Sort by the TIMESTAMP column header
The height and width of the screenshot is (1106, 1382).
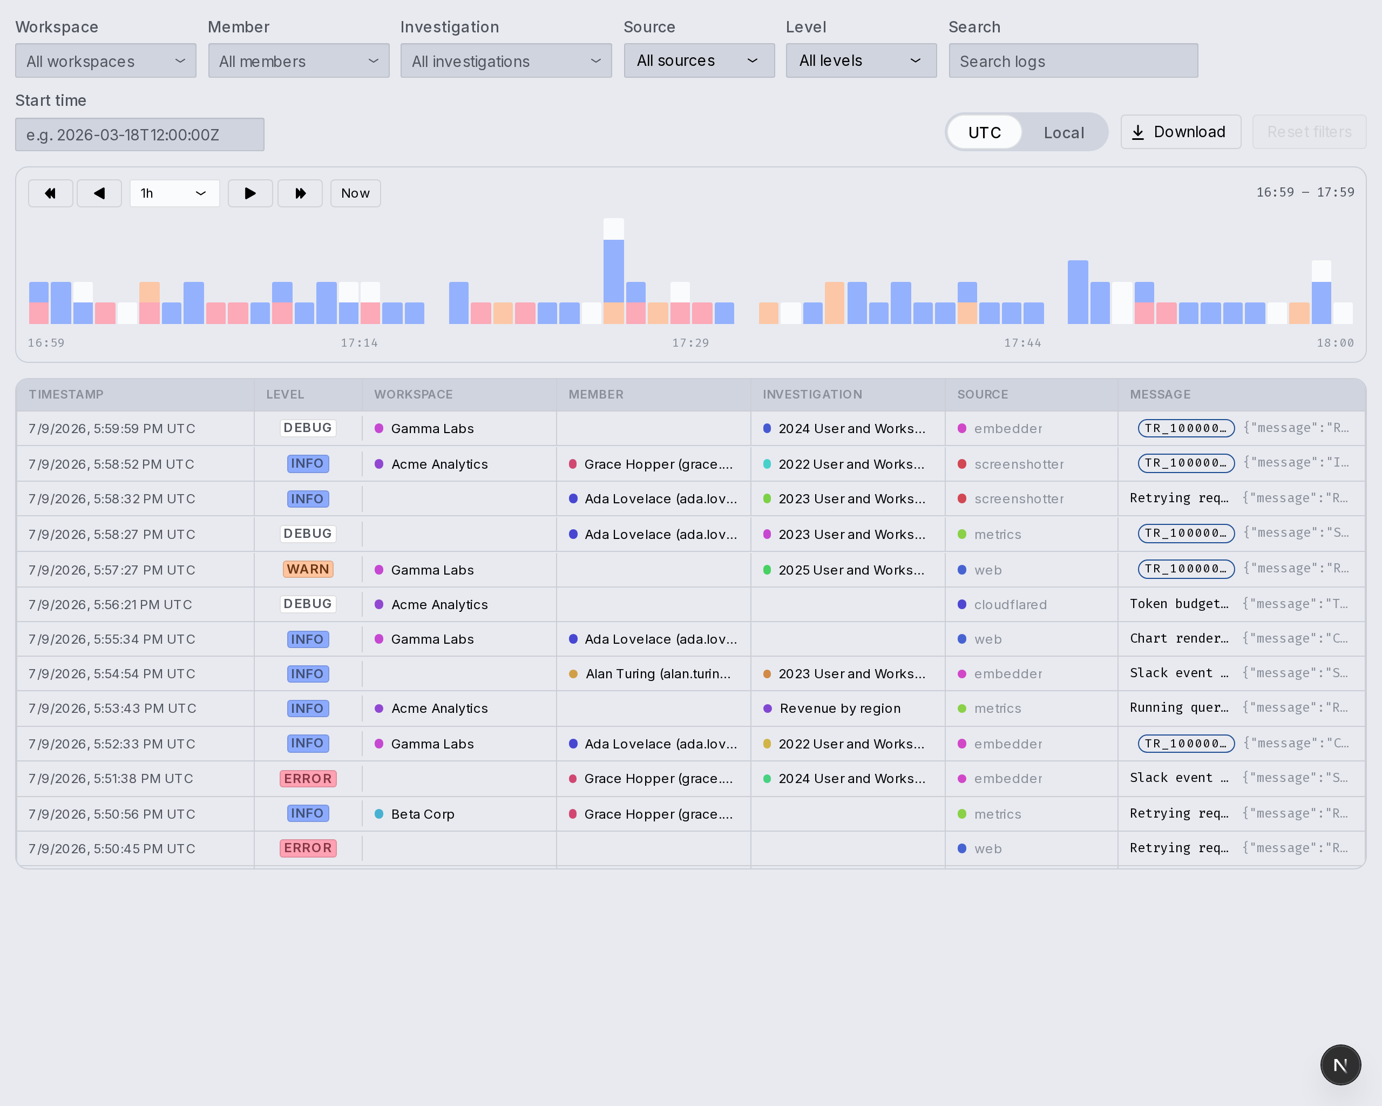point(66,394)
